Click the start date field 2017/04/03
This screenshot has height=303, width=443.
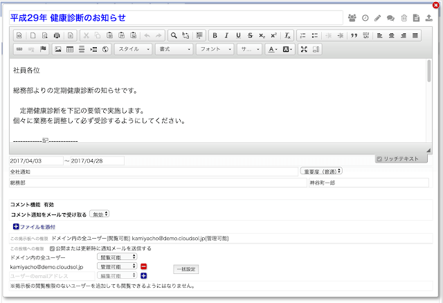(x=35, y=160)
